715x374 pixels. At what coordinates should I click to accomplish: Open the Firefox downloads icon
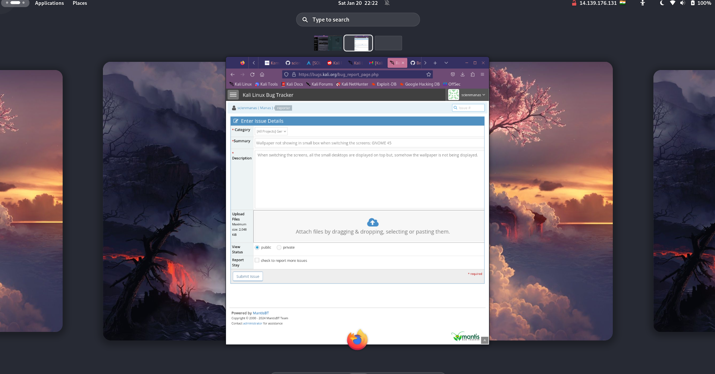click(462, 75)
